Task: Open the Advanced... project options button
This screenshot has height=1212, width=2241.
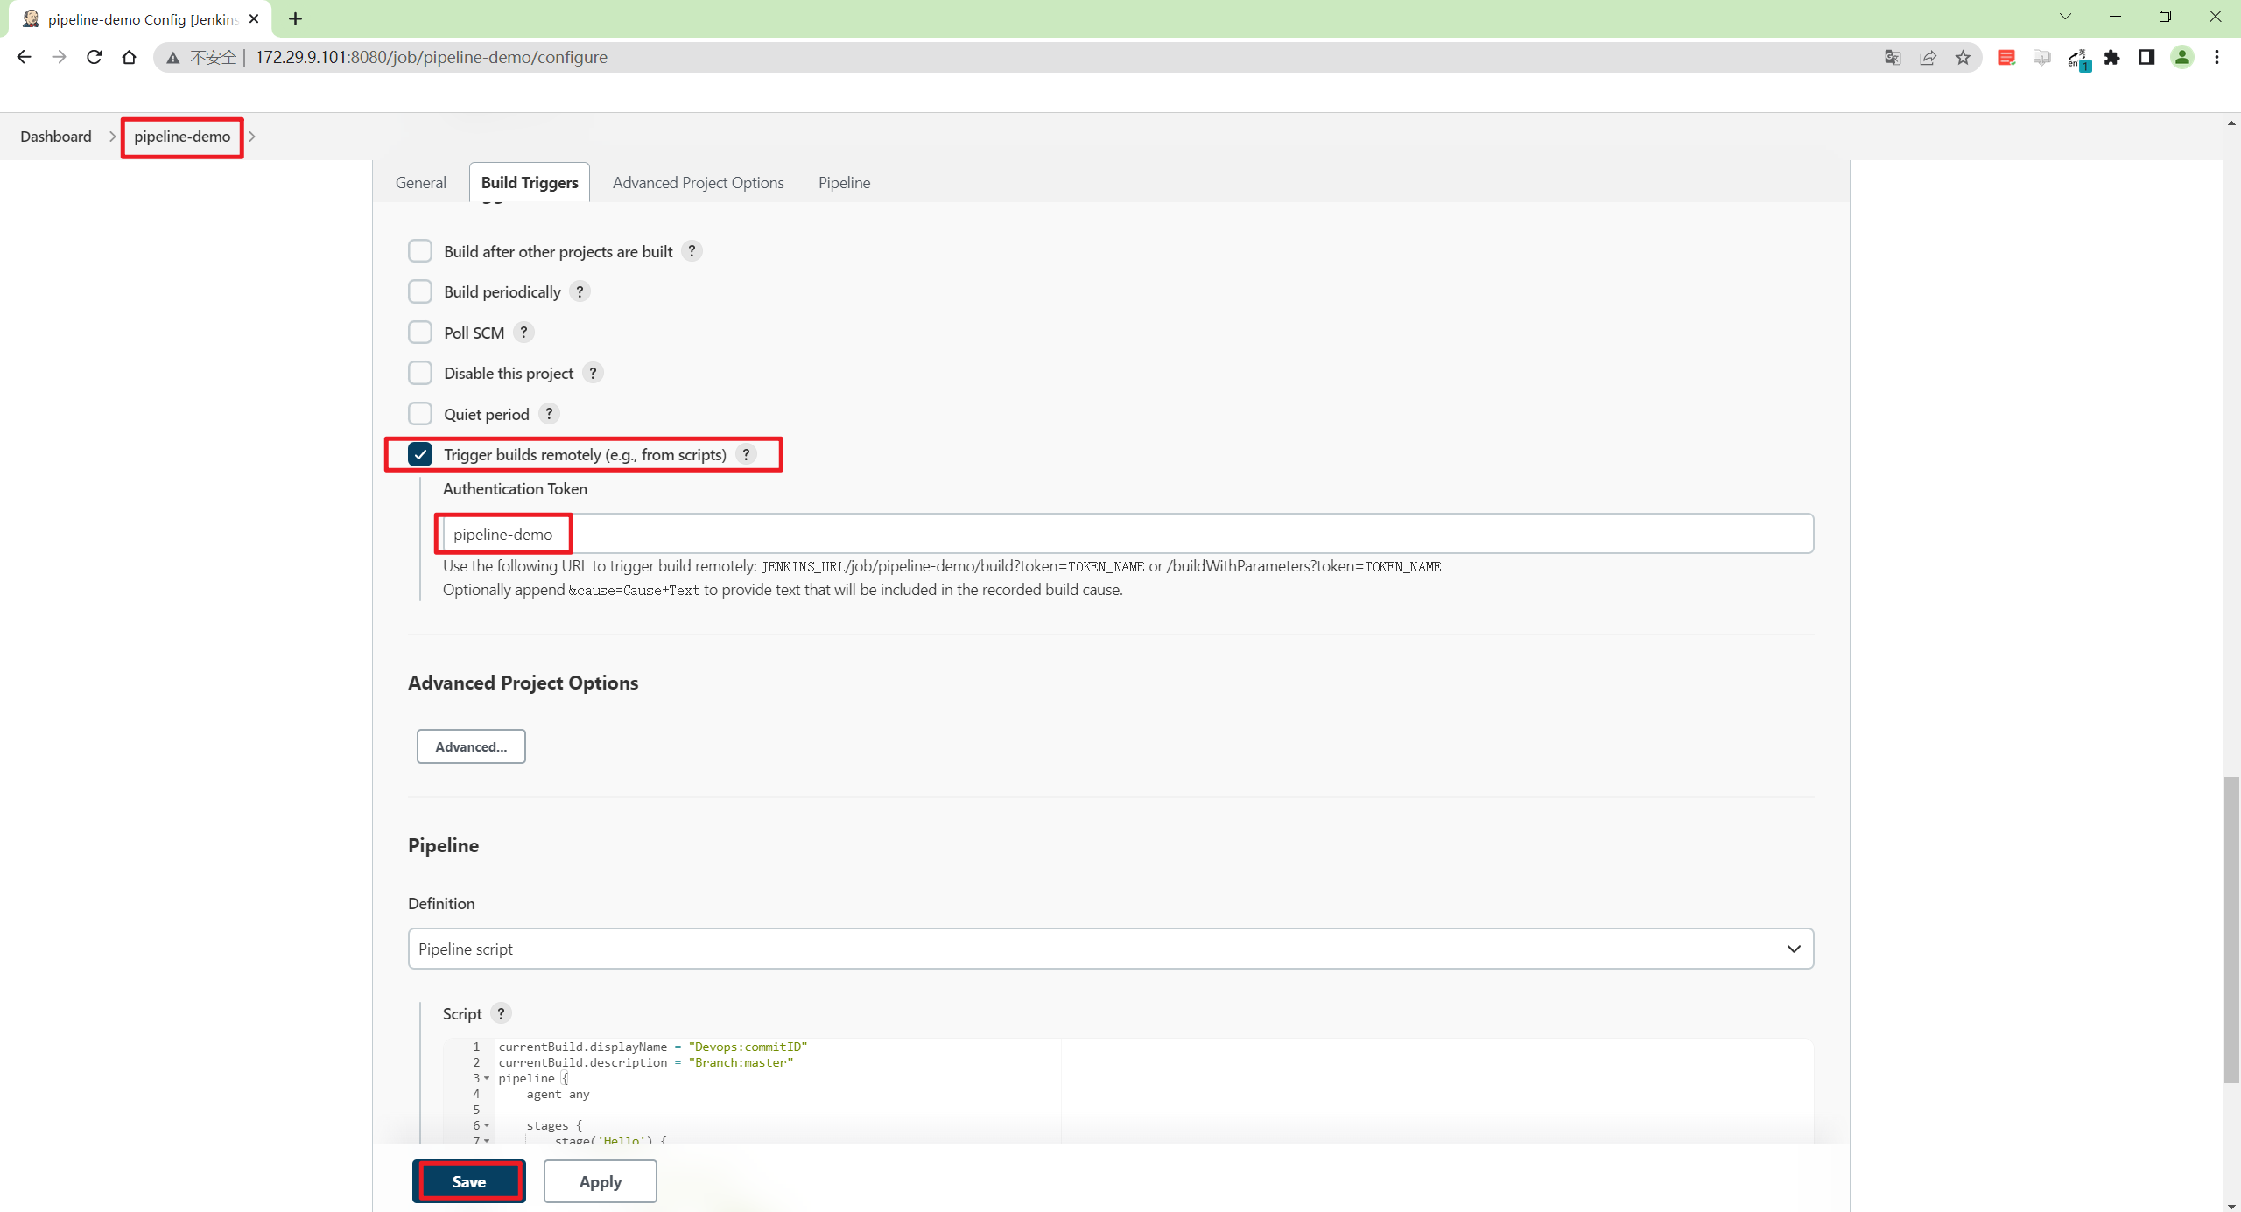Action: pos(471,746)
